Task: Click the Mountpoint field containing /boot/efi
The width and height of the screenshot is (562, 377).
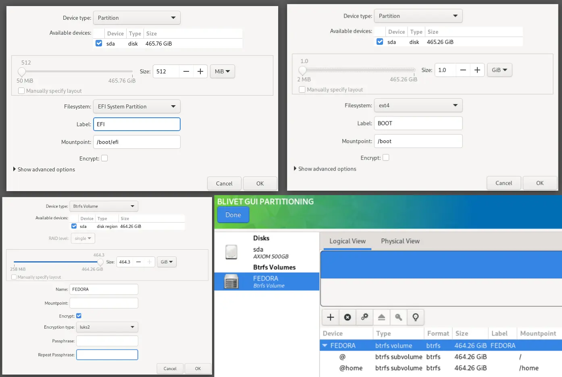Action: (137, 142)
